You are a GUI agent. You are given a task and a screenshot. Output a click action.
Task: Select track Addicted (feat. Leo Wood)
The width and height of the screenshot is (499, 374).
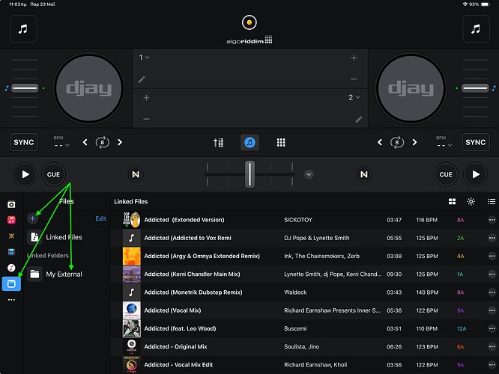click(304, 328)
